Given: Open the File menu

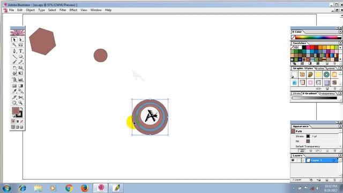Looking at the screenshot, I should [x=11, y=10].
